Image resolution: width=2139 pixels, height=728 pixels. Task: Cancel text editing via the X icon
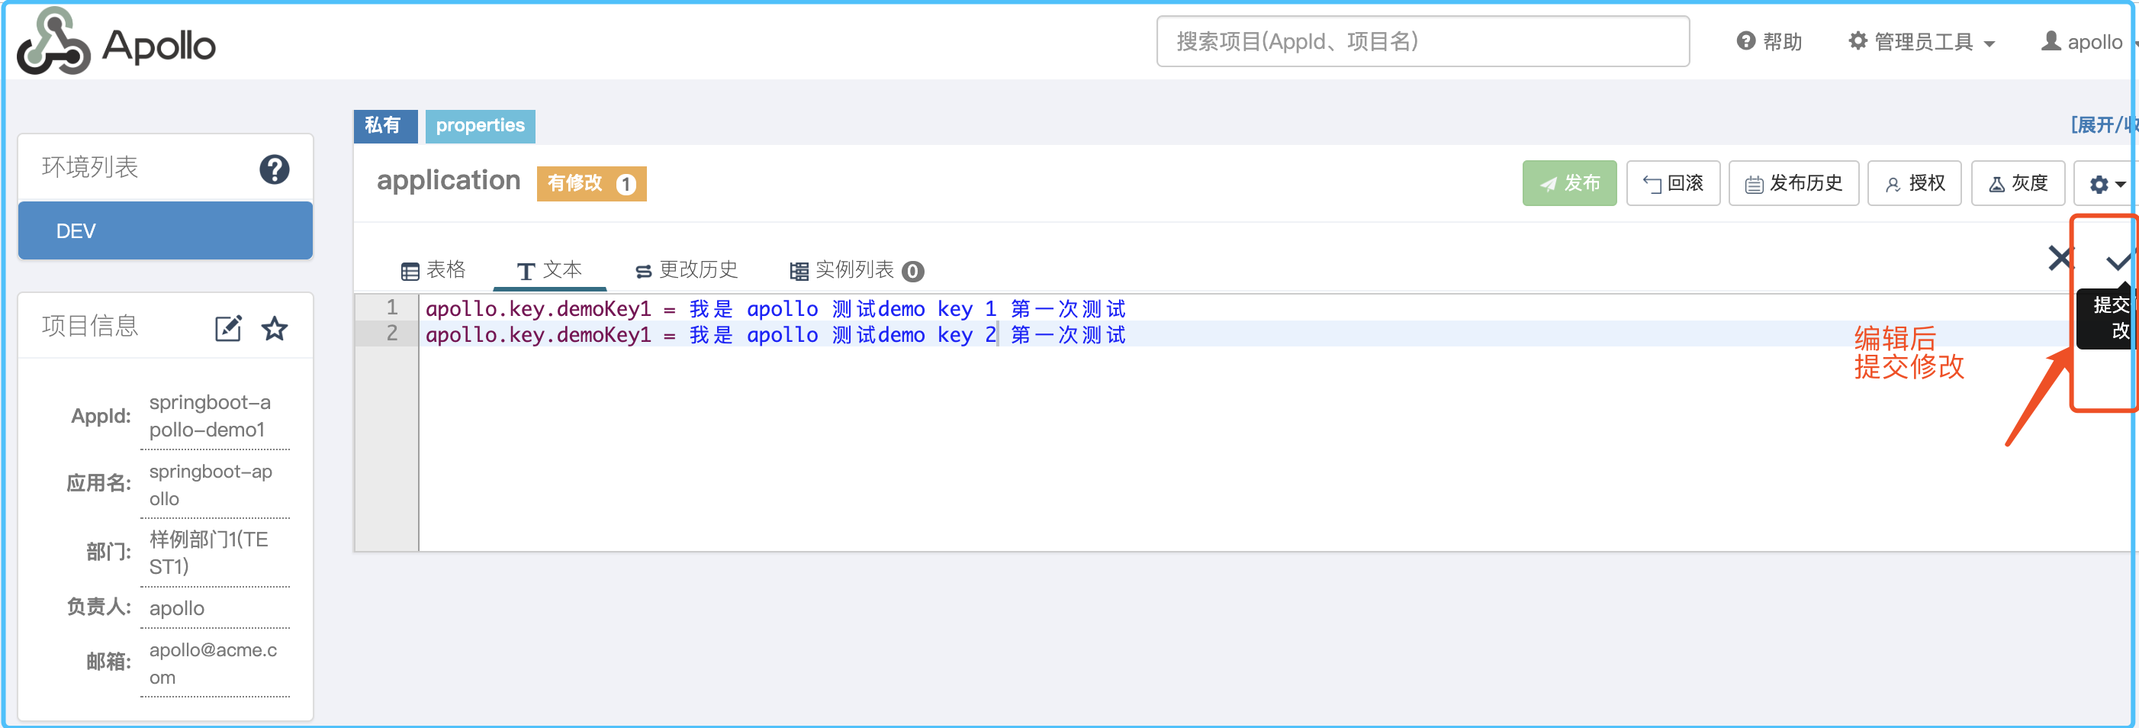2060,258
